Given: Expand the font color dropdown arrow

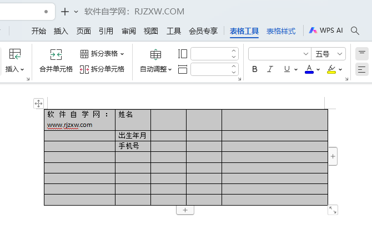Looking at the screenshot, I should (318, 69).
